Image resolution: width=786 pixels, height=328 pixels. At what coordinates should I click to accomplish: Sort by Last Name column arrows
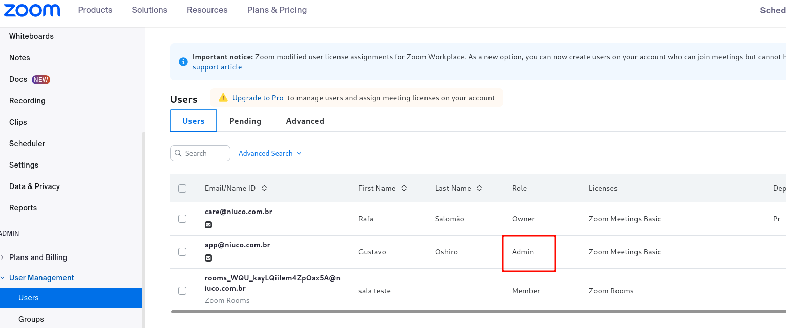pyautogui.click(x=479, y=188)
